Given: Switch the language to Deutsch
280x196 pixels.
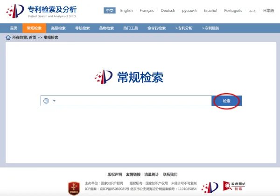Looking at the screenshot, I should 168,11.
